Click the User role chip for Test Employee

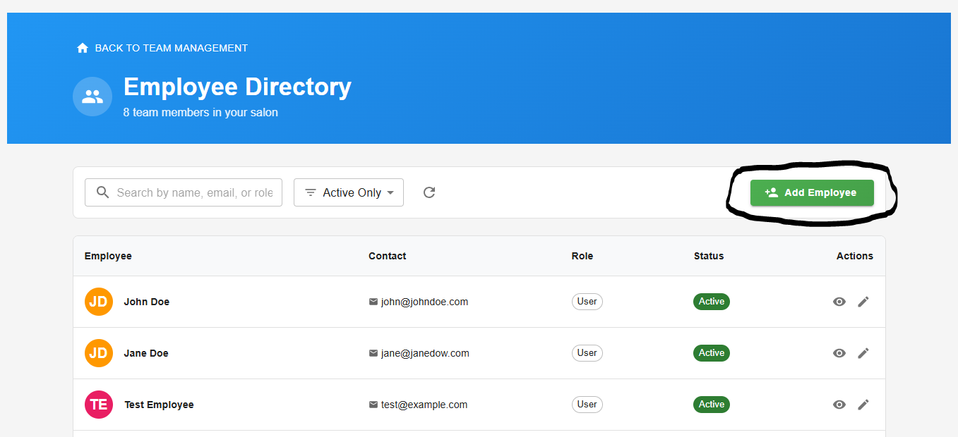[x=587, y=405]
